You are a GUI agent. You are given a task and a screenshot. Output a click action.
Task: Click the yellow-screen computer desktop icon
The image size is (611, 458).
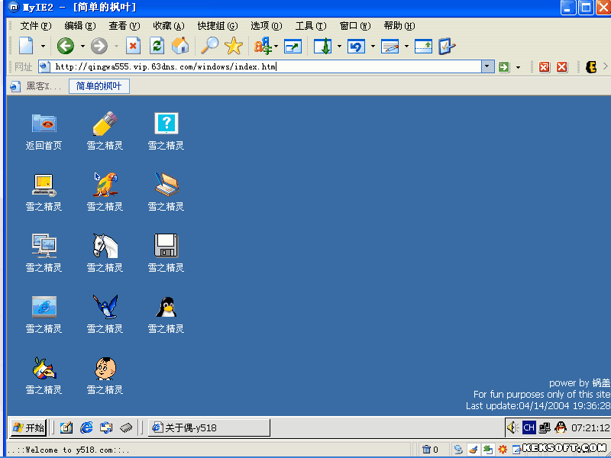click(x=44, y=185)
